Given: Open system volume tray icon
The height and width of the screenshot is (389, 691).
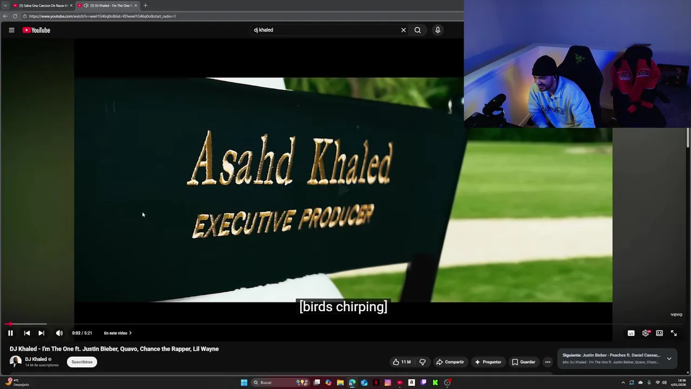Looking at the screenshot, I should (x=664, y=383).
